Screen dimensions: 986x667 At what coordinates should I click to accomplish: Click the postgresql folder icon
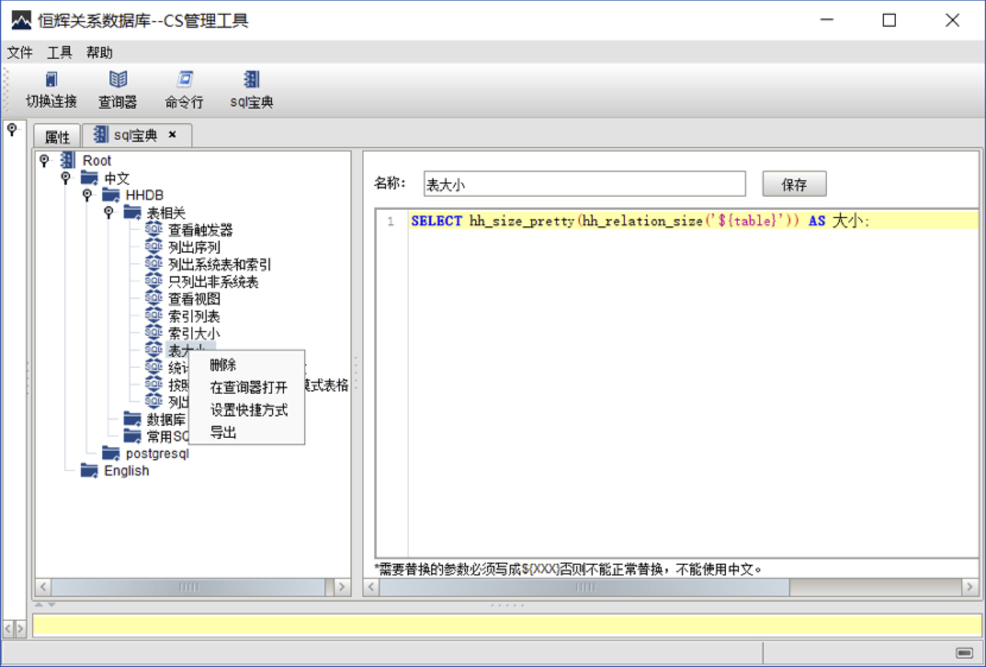tap(111, 454)
